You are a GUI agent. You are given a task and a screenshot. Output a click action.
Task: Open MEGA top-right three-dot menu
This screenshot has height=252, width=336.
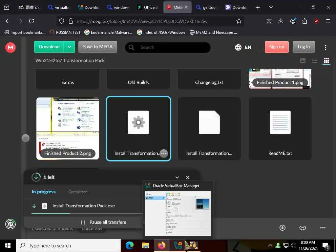tap(325, 48)
